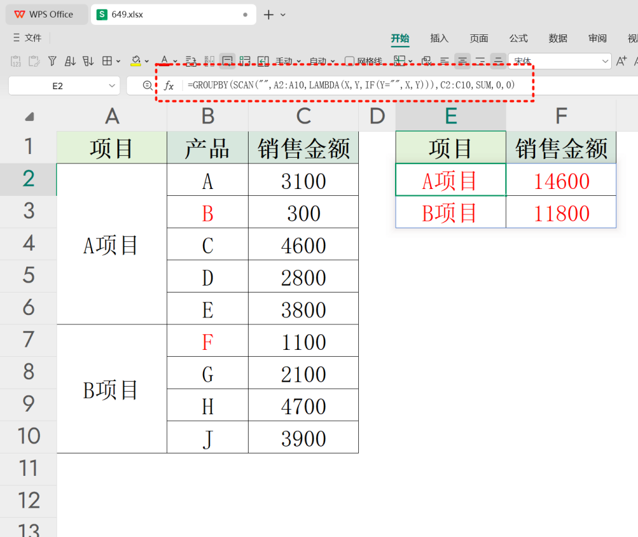Screen dimensions: 638x537
Task: Add a new tab with plus button
Action: pyautogui.click(x=269, y=15)
